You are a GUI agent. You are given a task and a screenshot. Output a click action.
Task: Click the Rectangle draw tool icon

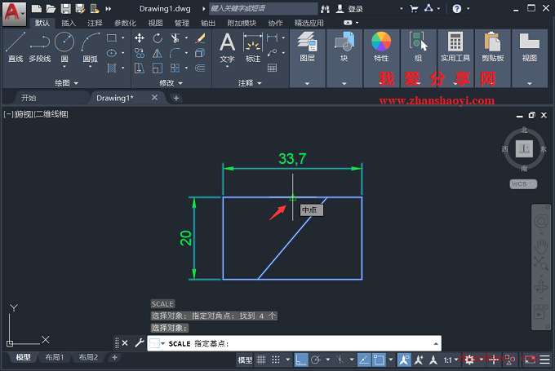coord(112,38)
